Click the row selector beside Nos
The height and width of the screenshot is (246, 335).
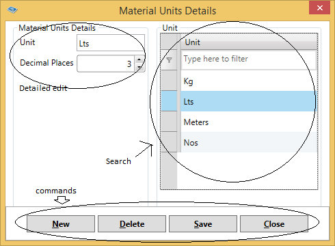(169, 142)
